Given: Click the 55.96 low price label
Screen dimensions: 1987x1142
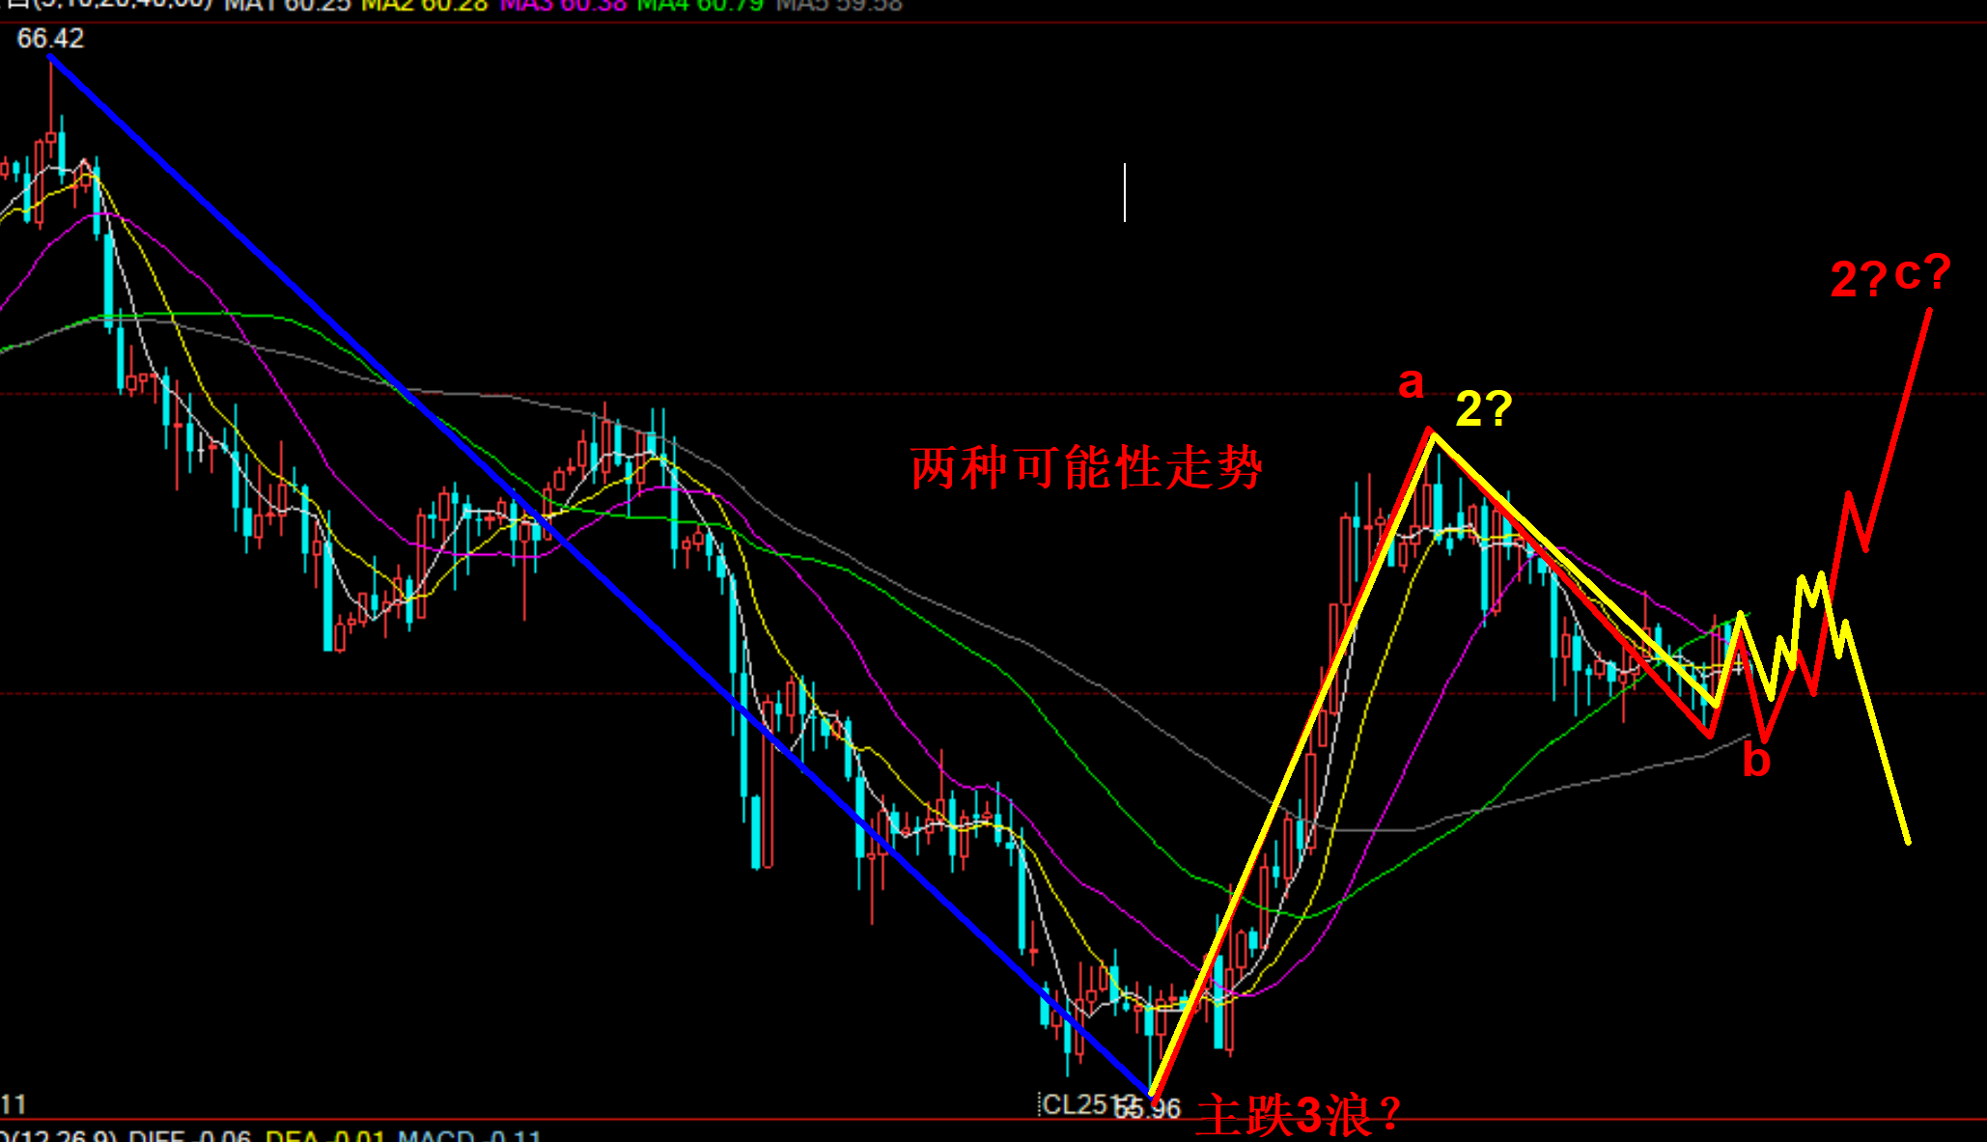Looking at the screenshot, I should point(1147,1109).
